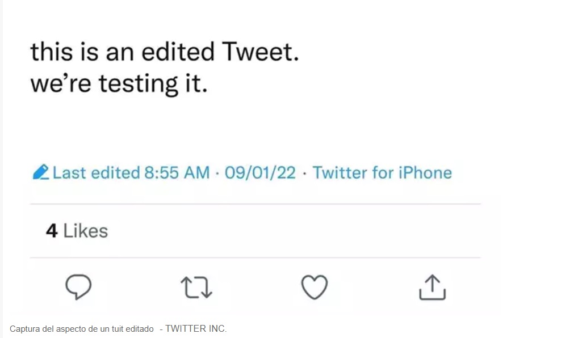
Task: Click the 8:55 AM timestamp
Action: (177, 172)
